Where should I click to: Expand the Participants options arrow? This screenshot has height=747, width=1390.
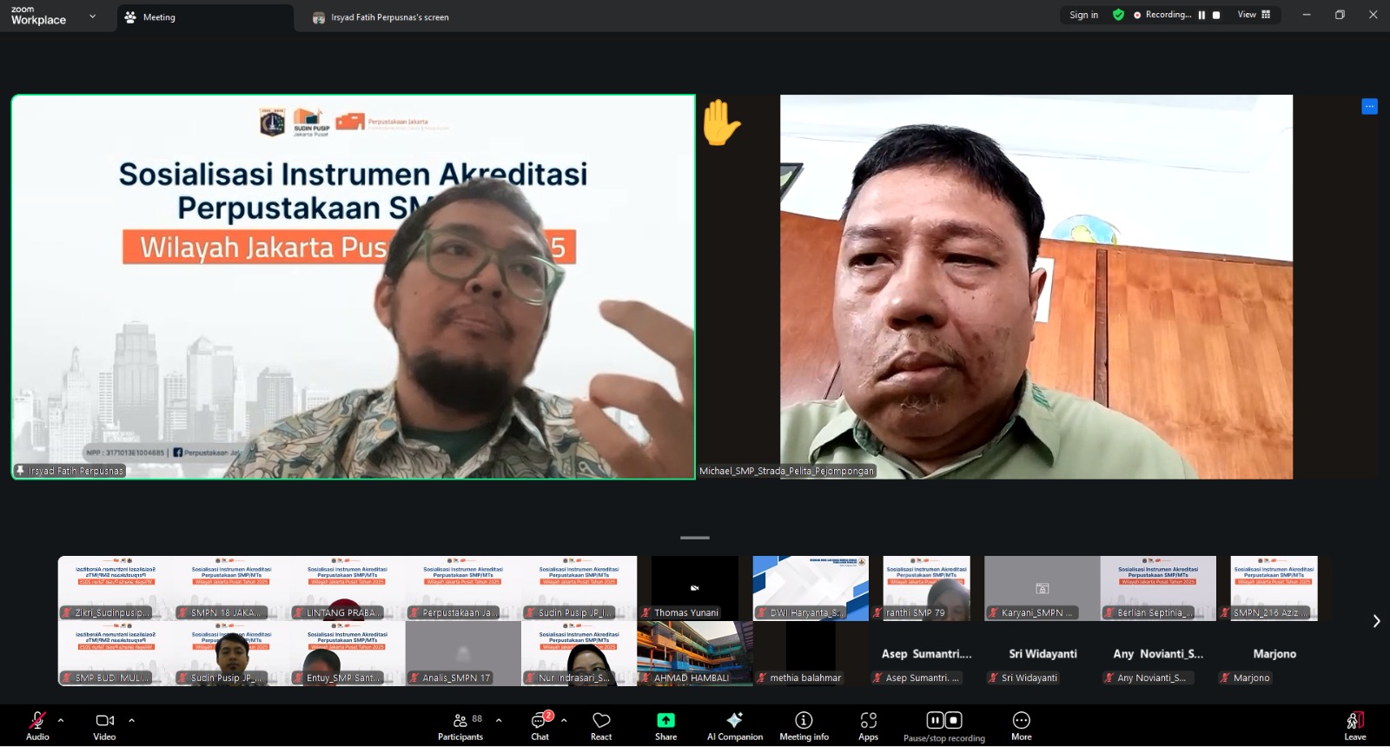499,720
